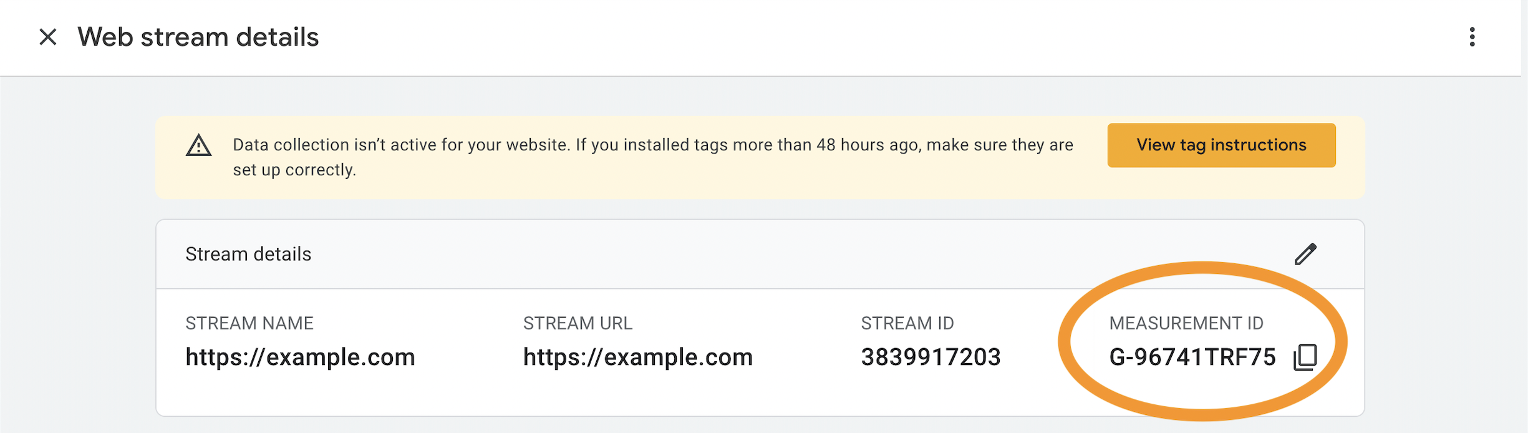This screenshot has height=433, width=1528.
Task: Click the data collection warning message text
Action: [653, 157]
